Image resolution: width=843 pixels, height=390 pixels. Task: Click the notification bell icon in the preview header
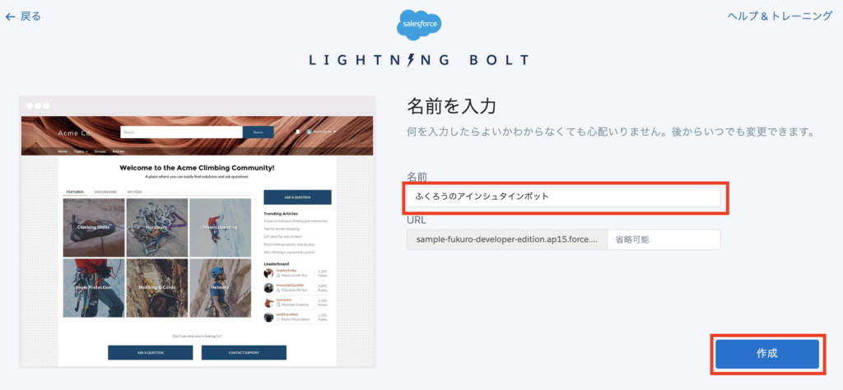pos(297,132)
